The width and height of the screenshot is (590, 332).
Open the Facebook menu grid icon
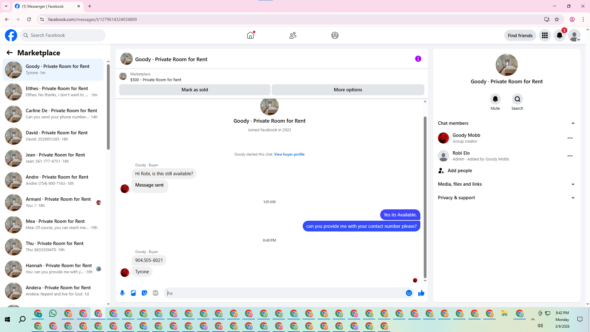(545, 35)
